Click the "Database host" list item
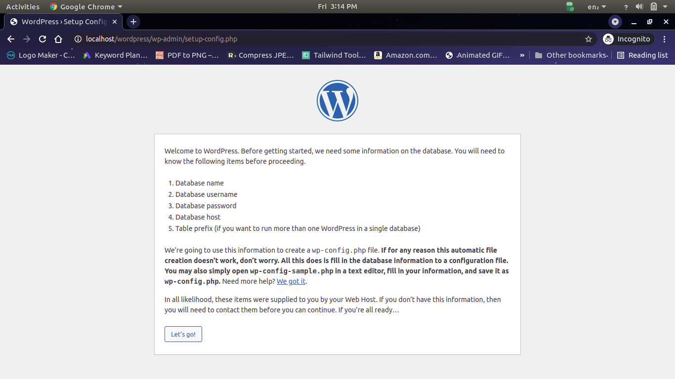 198,217
